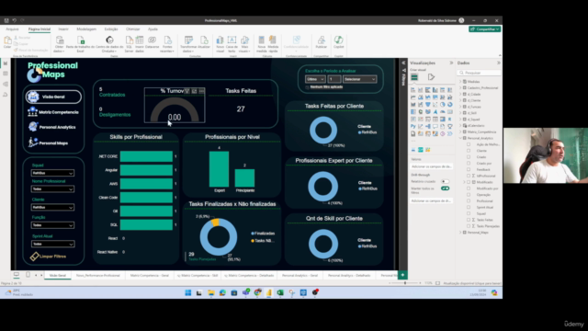Viewport: 588px width, 331px height.
Task: Collapse the Personal_Analytics table
Action: [x=460, y=138]
